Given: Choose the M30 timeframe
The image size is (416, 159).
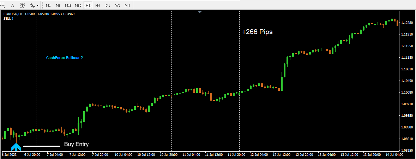Looking at the screenshot, I should [x=78, y=6].
